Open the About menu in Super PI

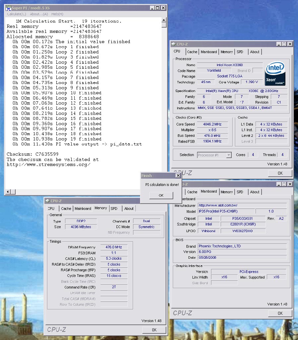39,14
